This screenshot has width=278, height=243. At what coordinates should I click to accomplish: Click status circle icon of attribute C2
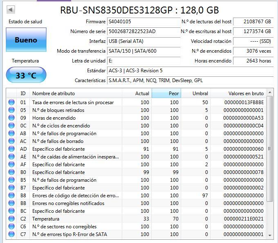coord(11,219)
